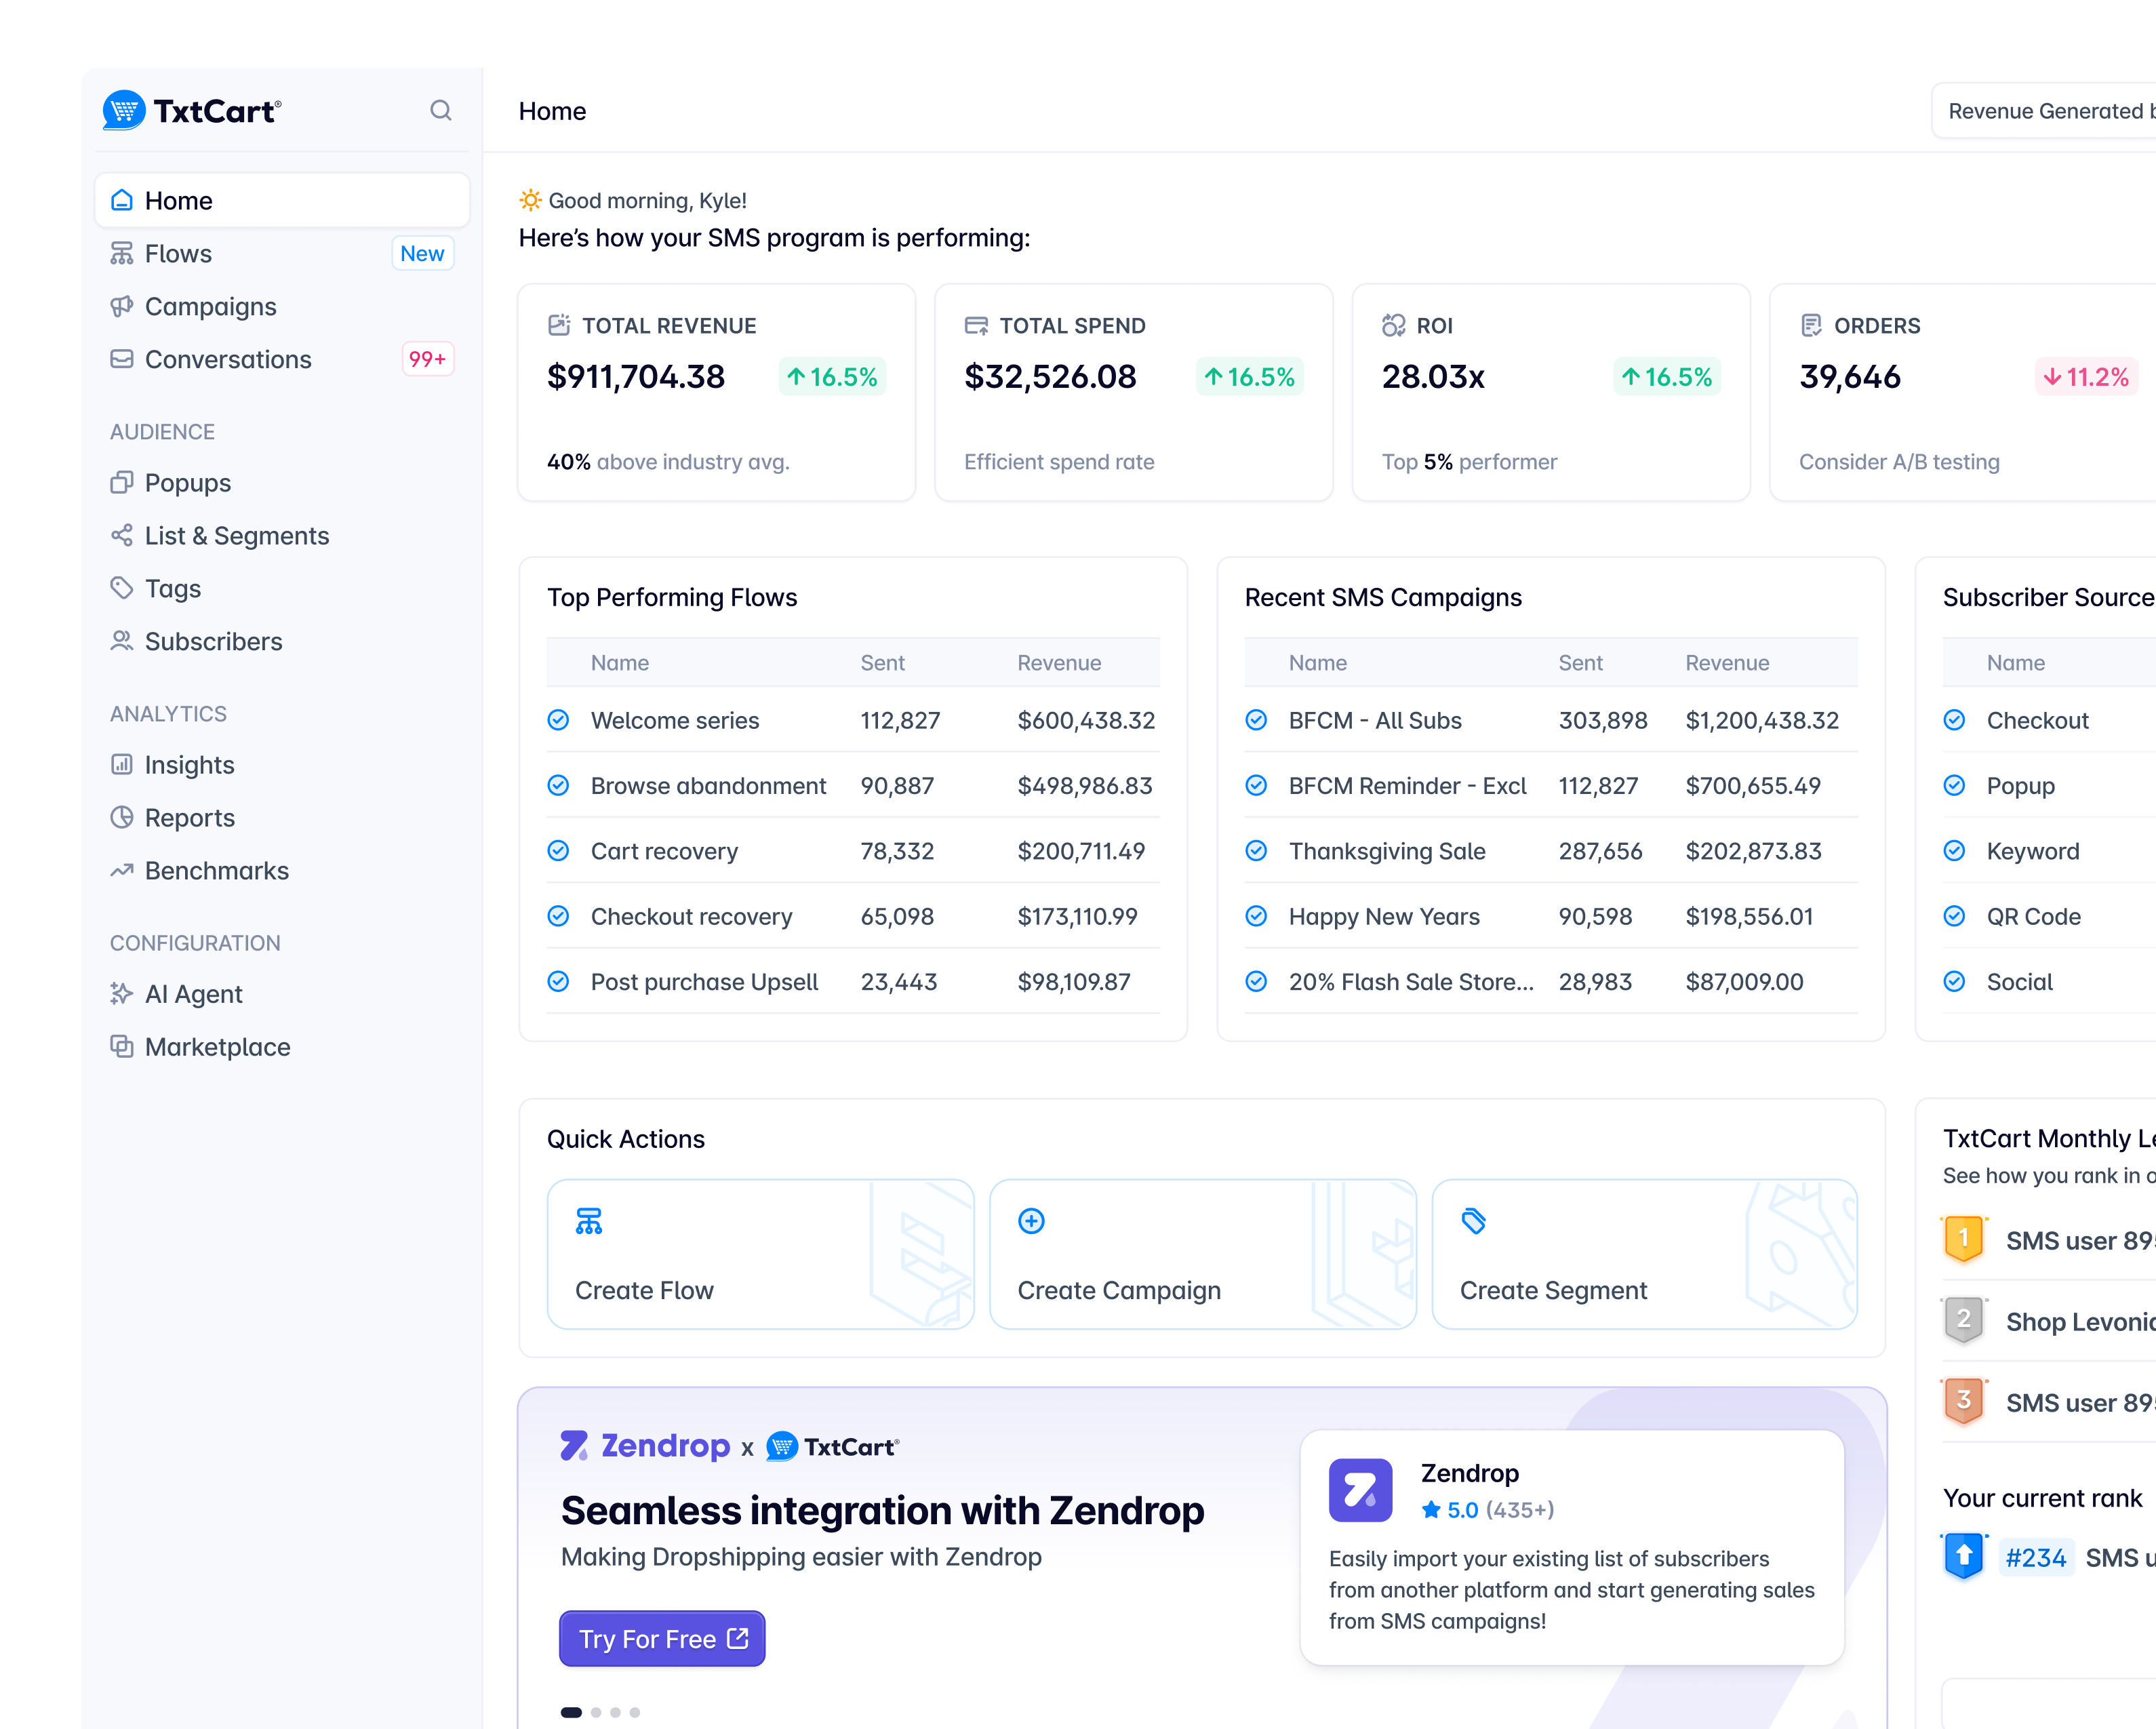The width and height of the screenshot is (2156, 1729).
Task: Open the Total Revenue stat card
Action: coord(716,392)
